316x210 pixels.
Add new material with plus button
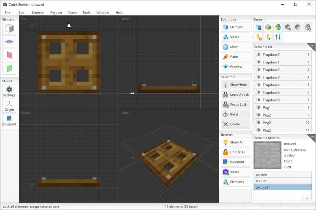(307, 198)
